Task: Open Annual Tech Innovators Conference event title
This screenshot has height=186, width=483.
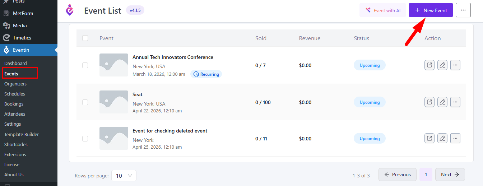Action: coord(173,57)
